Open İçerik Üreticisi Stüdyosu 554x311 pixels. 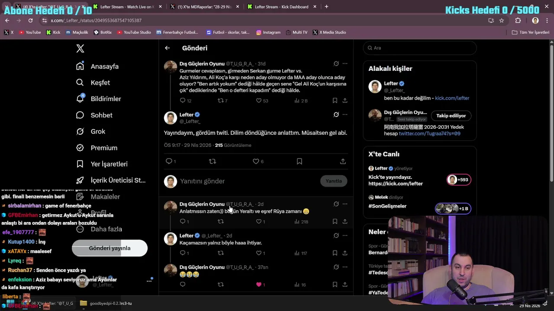[111, 180]
